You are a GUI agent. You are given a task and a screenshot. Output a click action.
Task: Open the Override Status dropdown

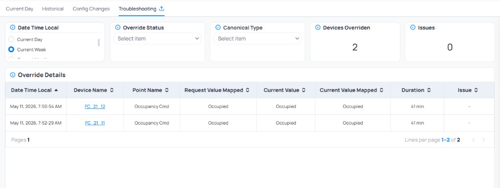[158, 39]
